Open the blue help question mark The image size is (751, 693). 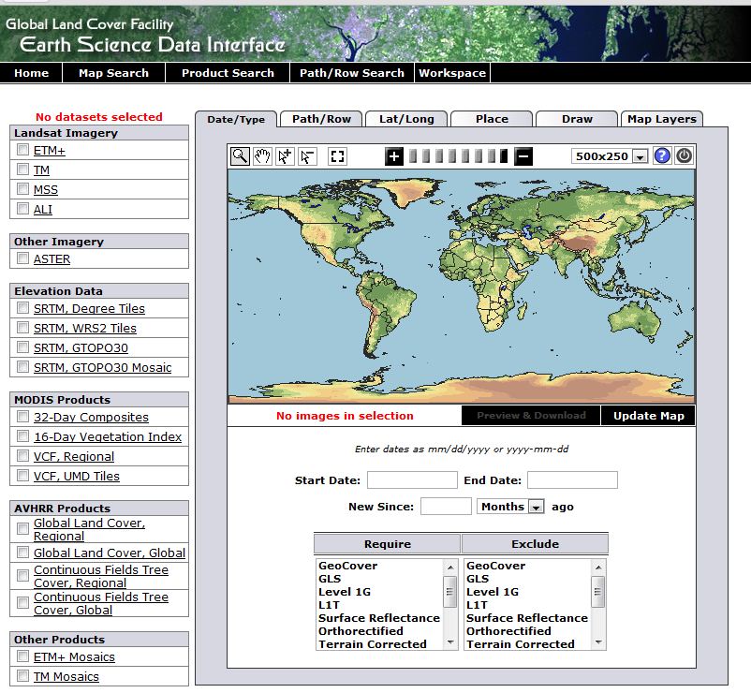pos(662,155)
